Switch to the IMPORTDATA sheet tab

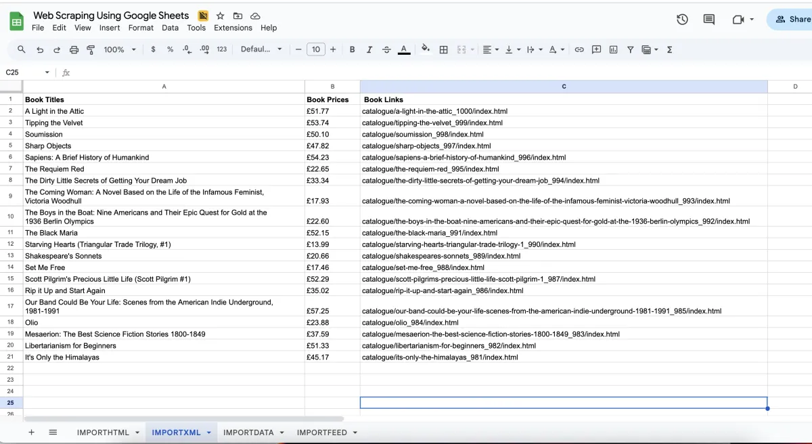248,432
